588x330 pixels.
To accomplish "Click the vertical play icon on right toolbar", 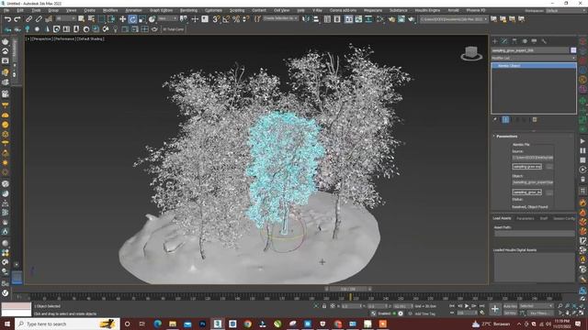I will (x=582, y=141).
